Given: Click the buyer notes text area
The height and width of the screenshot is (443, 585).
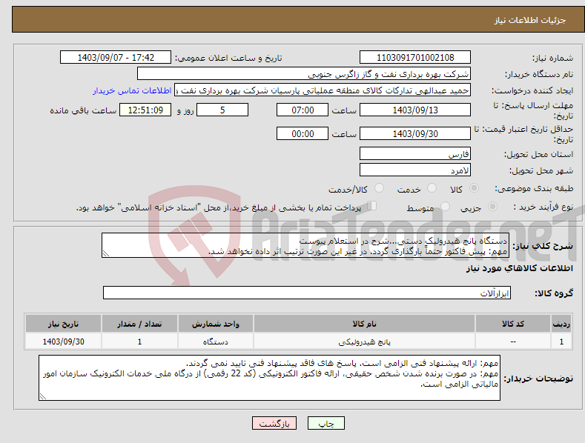Looking at the screenshot, I should [x=269, y=378].
